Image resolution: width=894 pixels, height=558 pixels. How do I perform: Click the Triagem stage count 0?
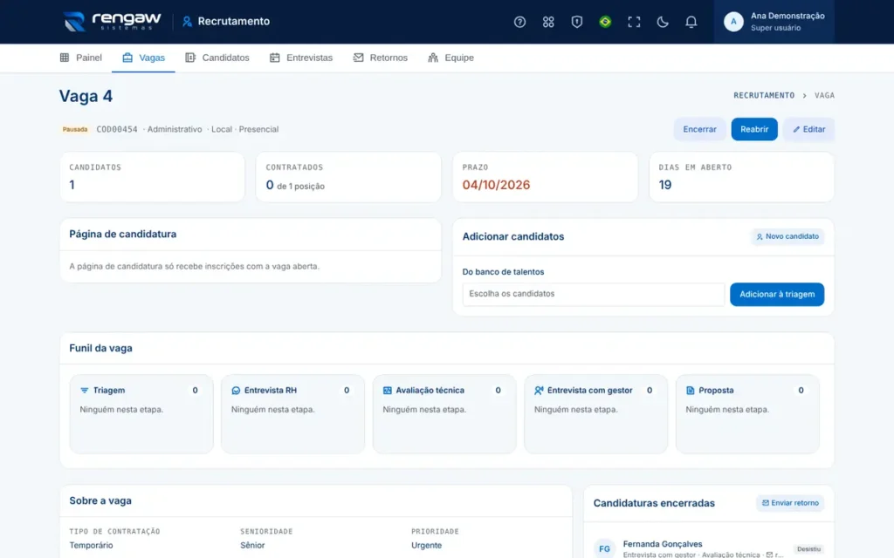[x=195, y=391]
